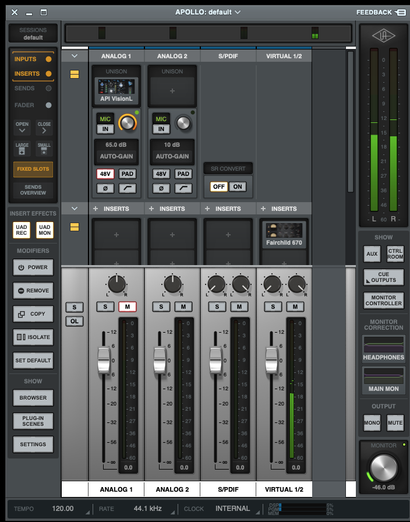Image resolution: width=410 pixels, height=522 pixels.
Task: Open the PLUG-IN SCENES panel
Action: tap(33, 421)
